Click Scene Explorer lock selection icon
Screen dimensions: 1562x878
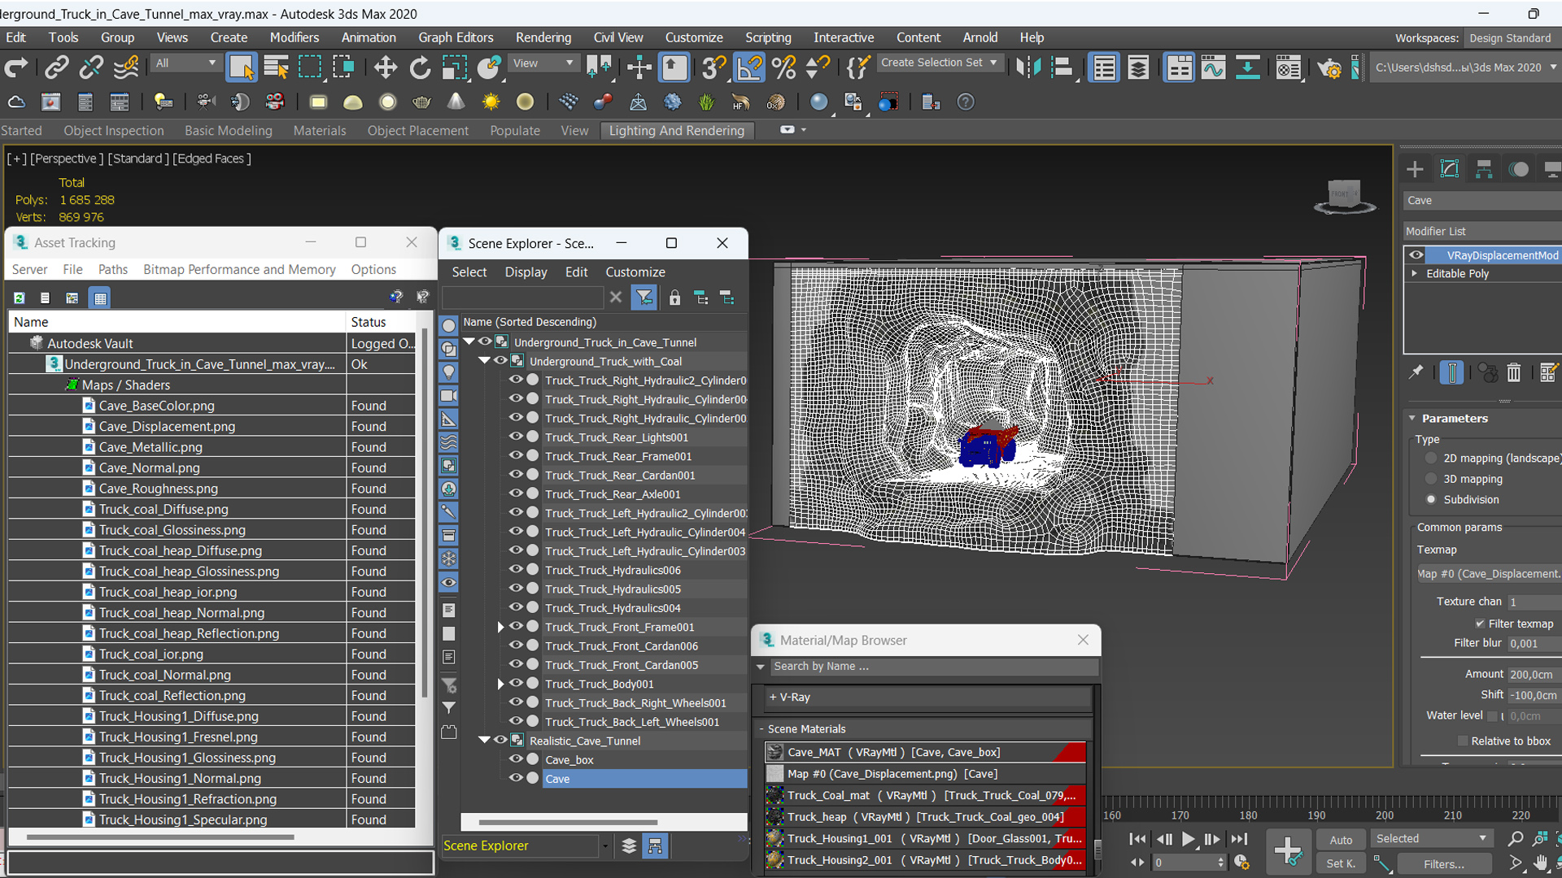[674, 298]
